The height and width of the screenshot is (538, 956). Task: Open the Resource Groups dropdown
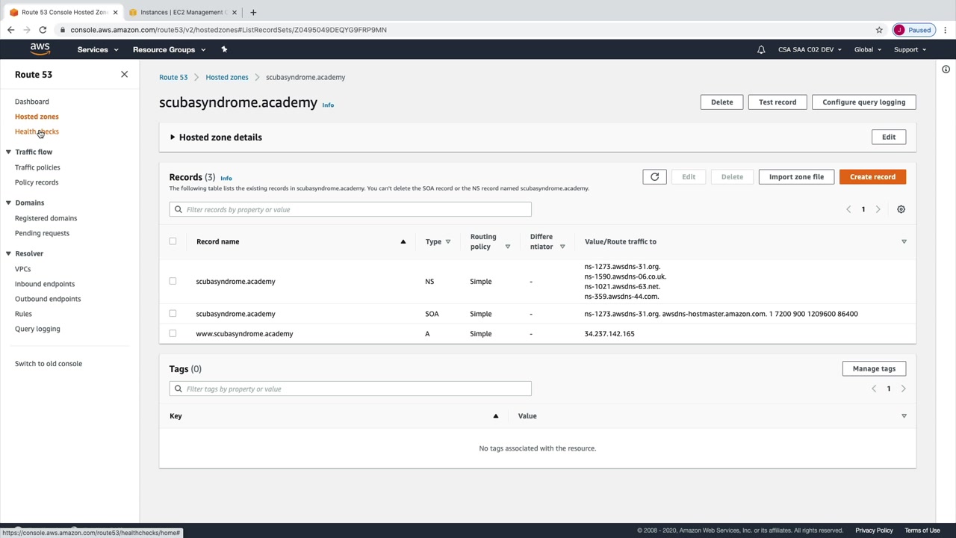tap(169, 49)
